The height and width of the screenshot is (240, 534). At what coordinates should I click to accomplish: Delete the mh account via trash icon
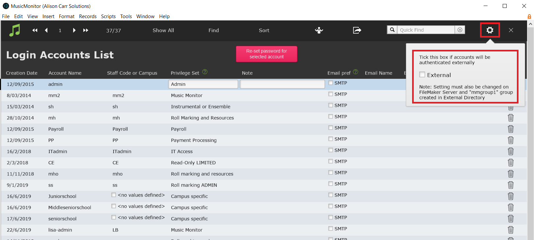tap(511, 118)
